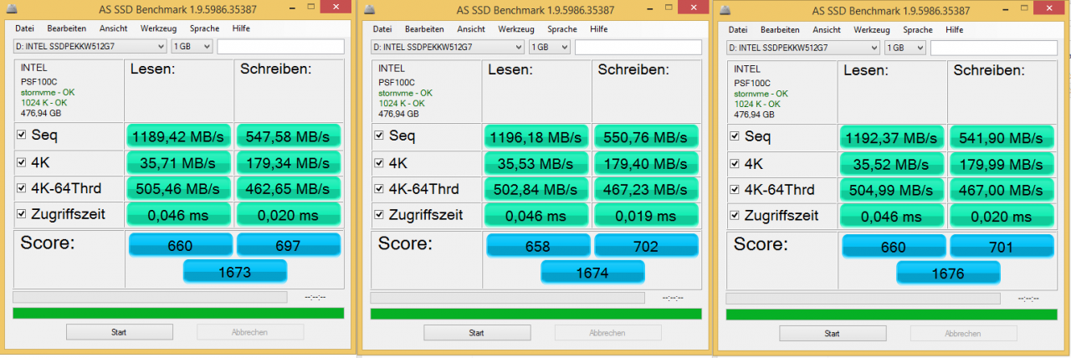The height and width of the screenshot is (358, 1071).
Task: Disable Seq test in window with total score 1676
Action: click(x=735, y=136)
